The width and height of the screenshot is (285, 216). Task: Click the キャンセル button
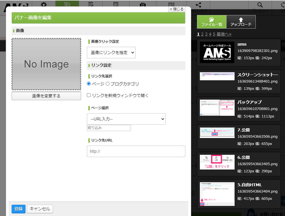40,209
